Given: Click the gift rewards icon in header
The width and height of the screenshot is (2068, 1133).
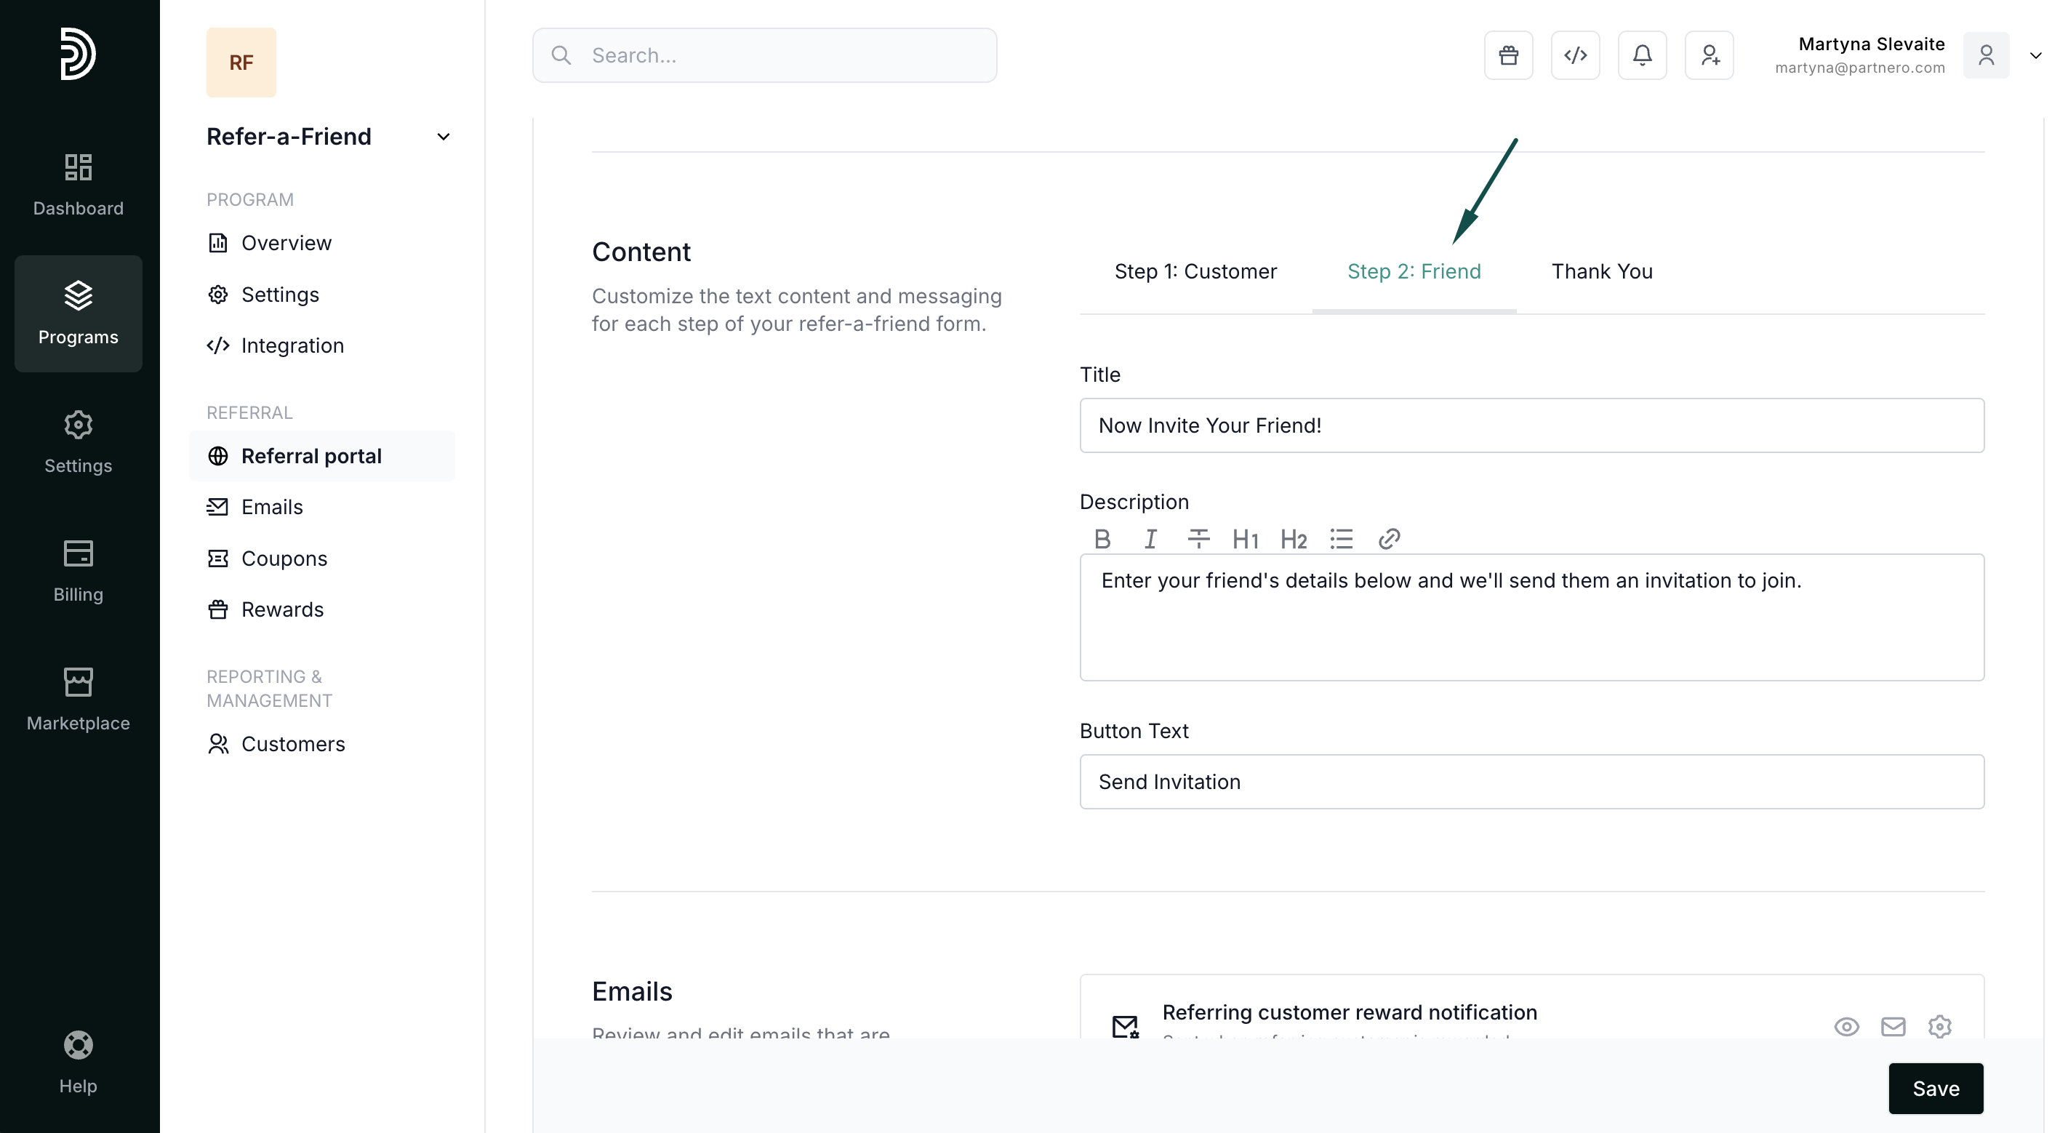Looking at the screenshot, I should pos(1508,55).
